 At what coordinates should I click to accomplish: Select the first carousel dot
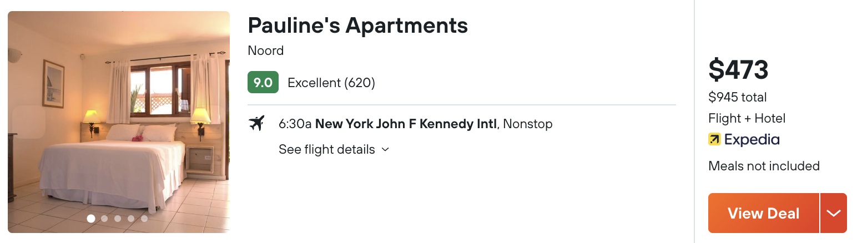point(91,219)
